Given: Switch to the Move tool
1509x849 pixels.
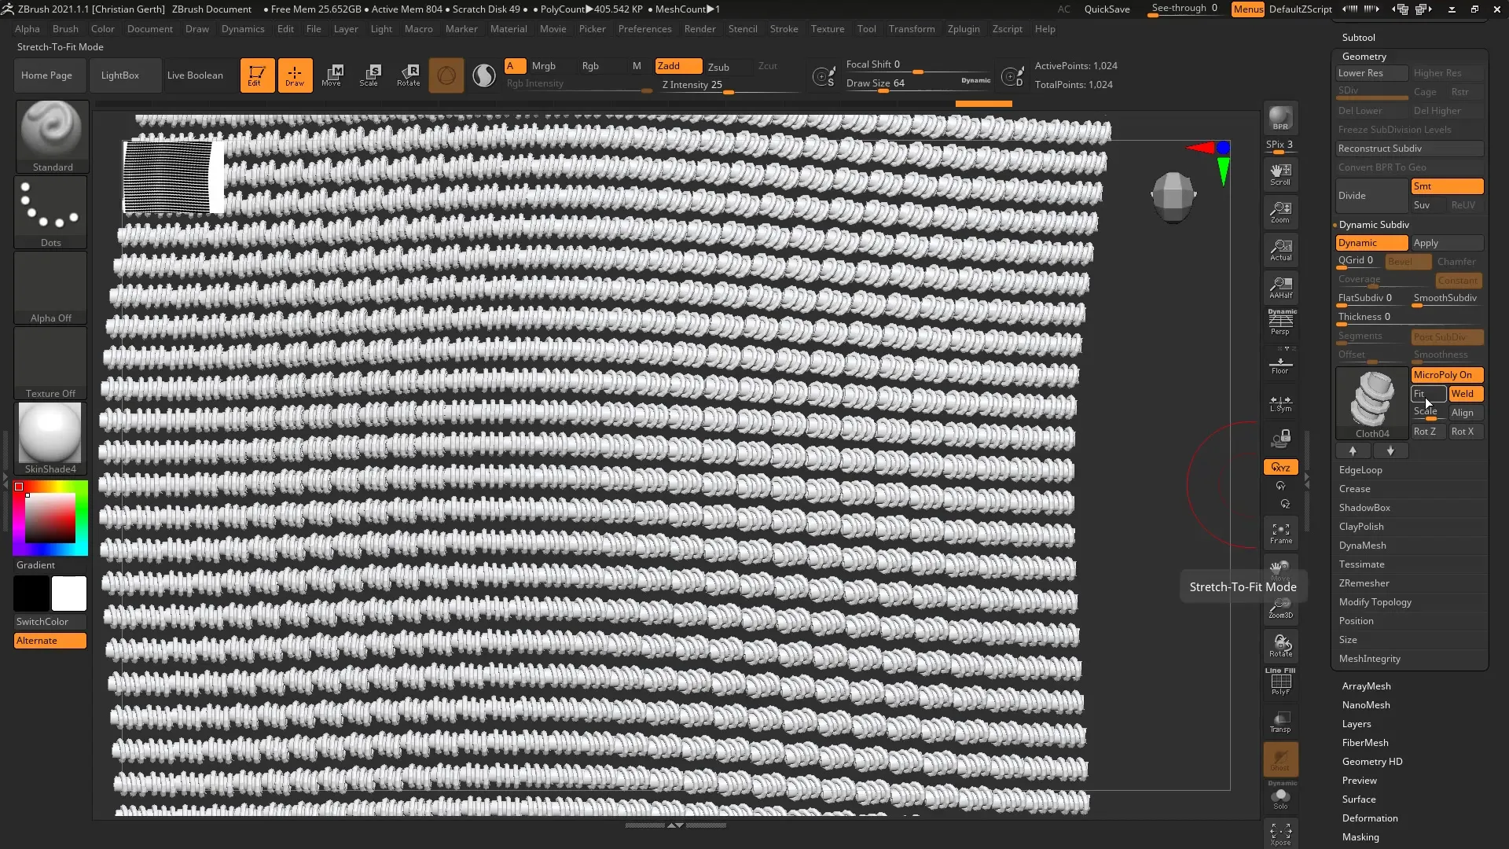Looking at the screenshot, I should click(x=332, y=75).
